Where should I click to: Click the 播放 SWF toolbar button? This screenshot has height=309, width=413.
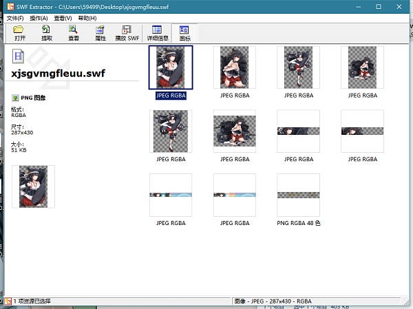click(x=127, y=33)
